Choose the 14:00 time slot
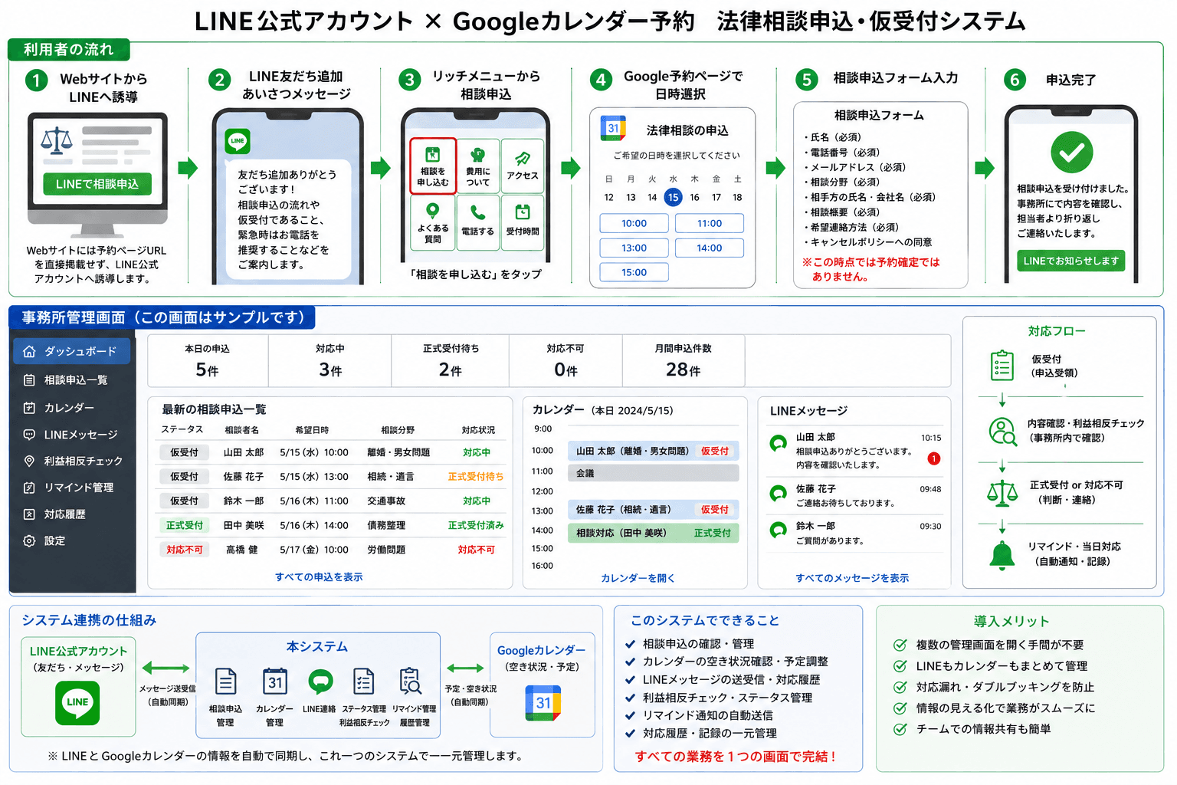Screen dimensions: 1177x785 click(x=710, y=248)
